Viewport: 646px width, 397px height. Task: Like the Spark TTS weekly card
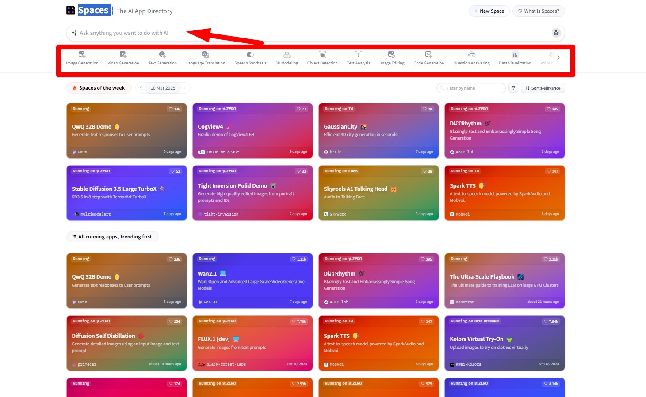coord(553,171)
